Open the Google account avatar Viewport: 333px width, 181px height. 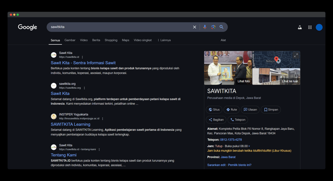319,27
